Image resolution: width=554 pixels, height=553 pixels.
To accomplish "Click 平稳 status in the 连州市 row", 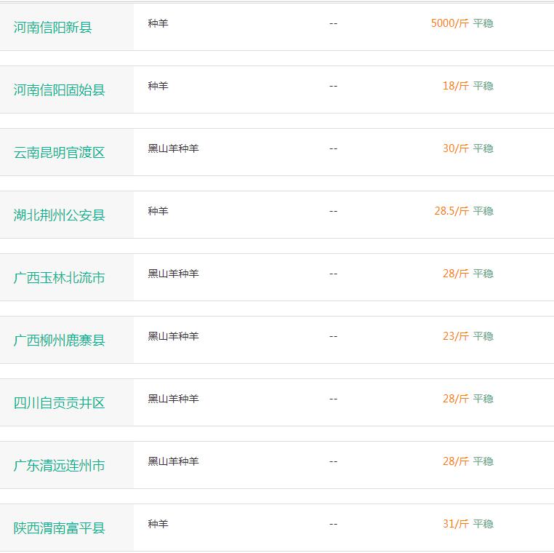I will click(x=483, y=461).
